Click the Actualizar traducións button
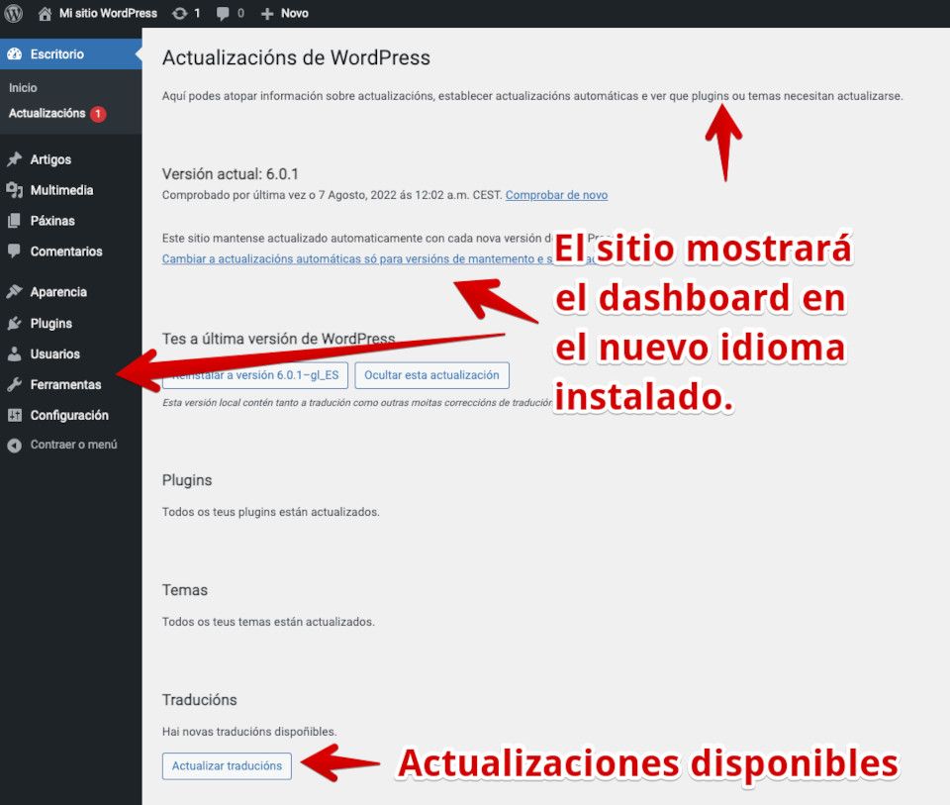 [228, 766]
